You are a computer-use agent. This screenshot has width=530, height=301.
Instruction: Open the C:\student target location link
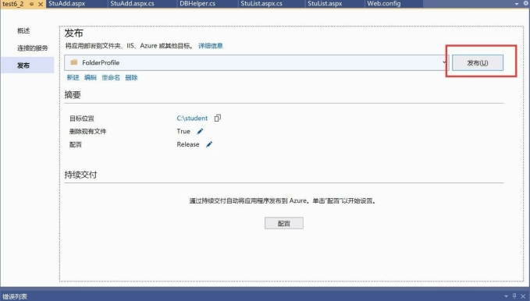[192, 118]
